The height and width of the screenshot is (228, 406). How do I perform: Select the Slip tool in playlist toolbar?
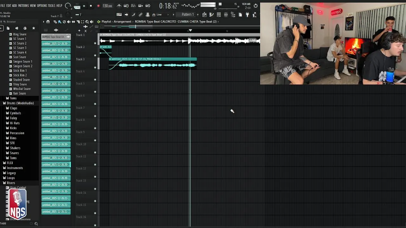73,22
